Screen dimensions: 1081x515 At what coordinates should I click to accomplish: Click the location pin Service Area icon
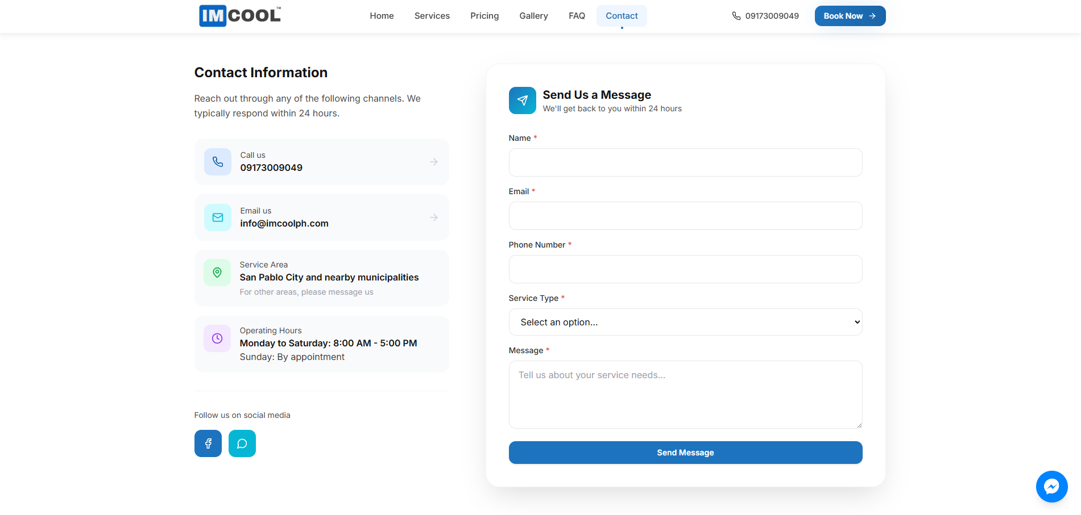pyautogui.click(x=217, y=273)
